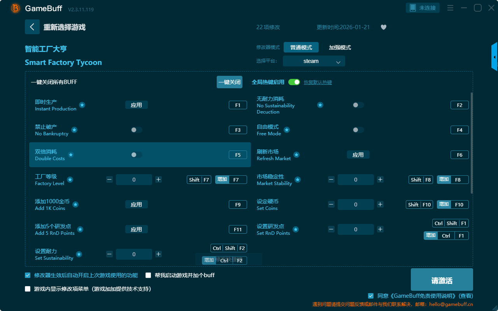498x311 pixels.
Task: Disable the global hotkey toggle
Action: tap(294, 82)
